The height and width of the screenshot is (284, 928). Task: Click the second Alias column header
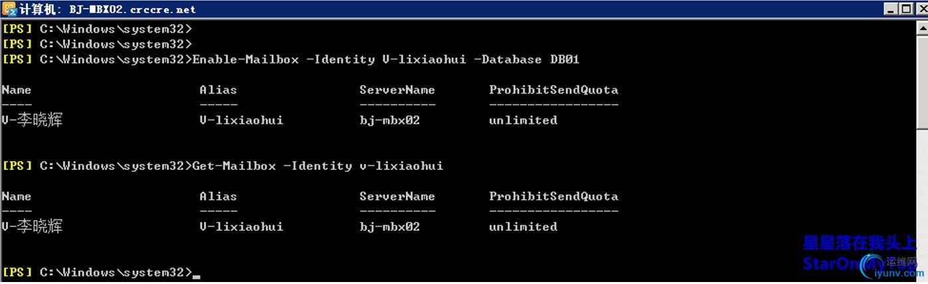(x=218, y=196)
